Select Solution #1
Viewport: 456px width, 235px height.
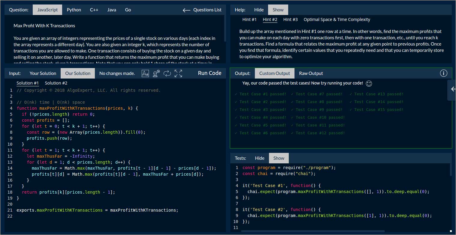click(x=28, y=83)
